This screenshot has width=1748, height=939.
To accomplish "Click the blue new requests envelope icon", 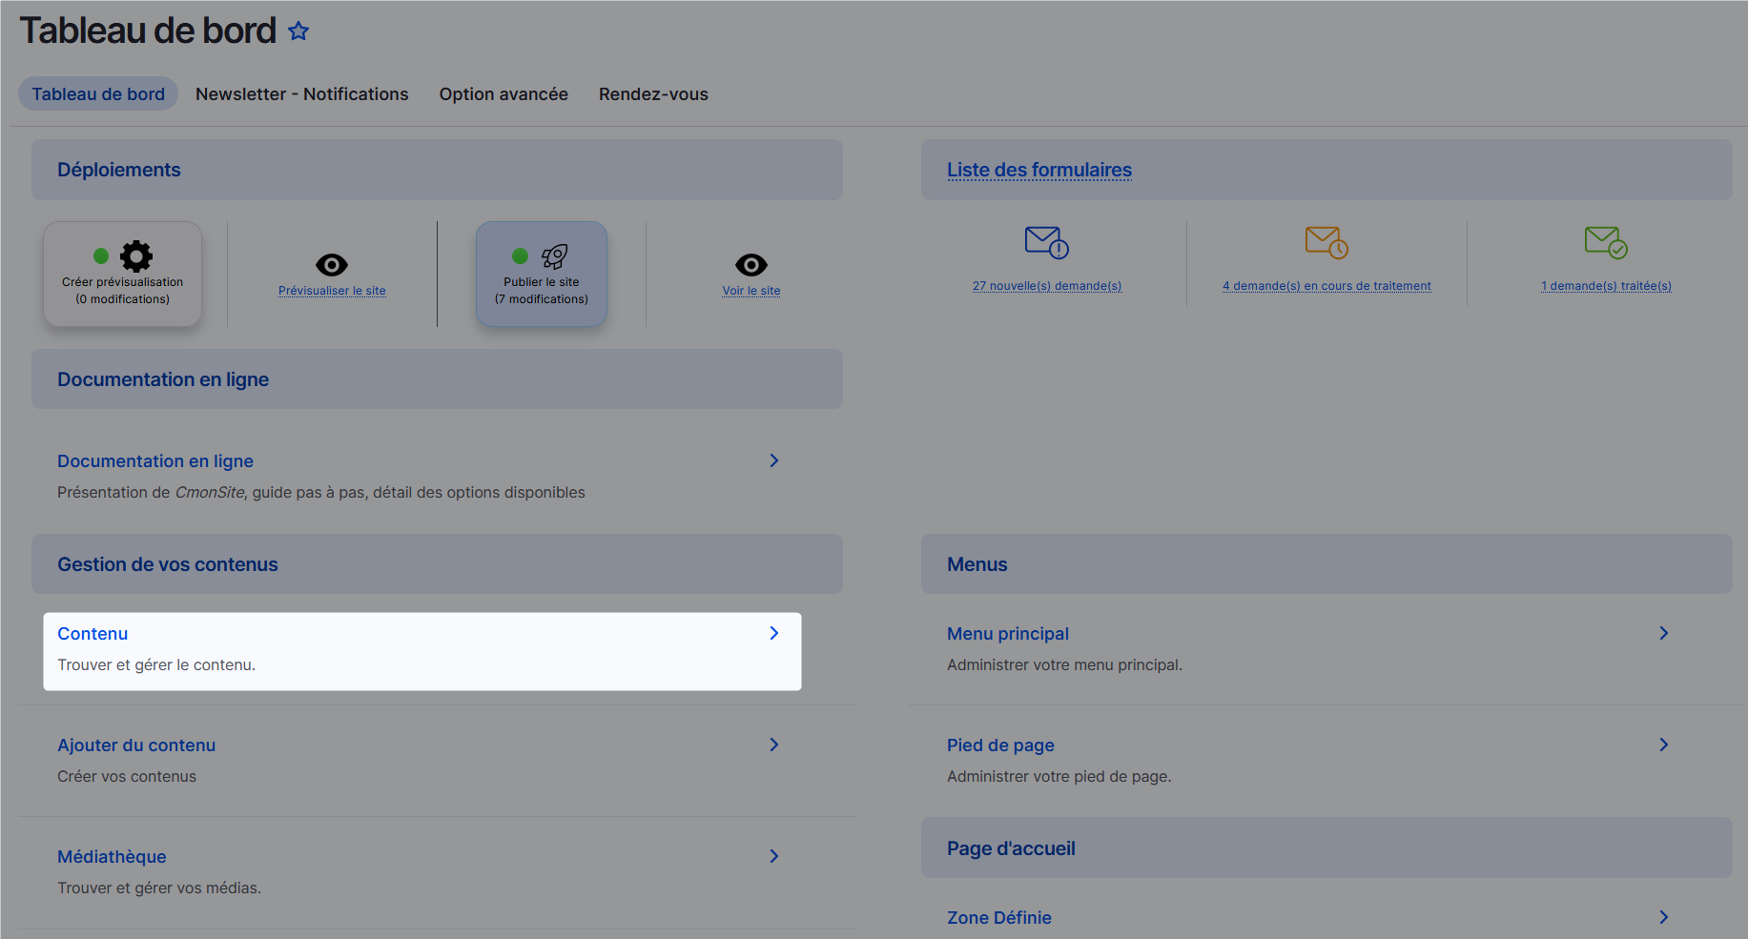I will (1046, 242).
